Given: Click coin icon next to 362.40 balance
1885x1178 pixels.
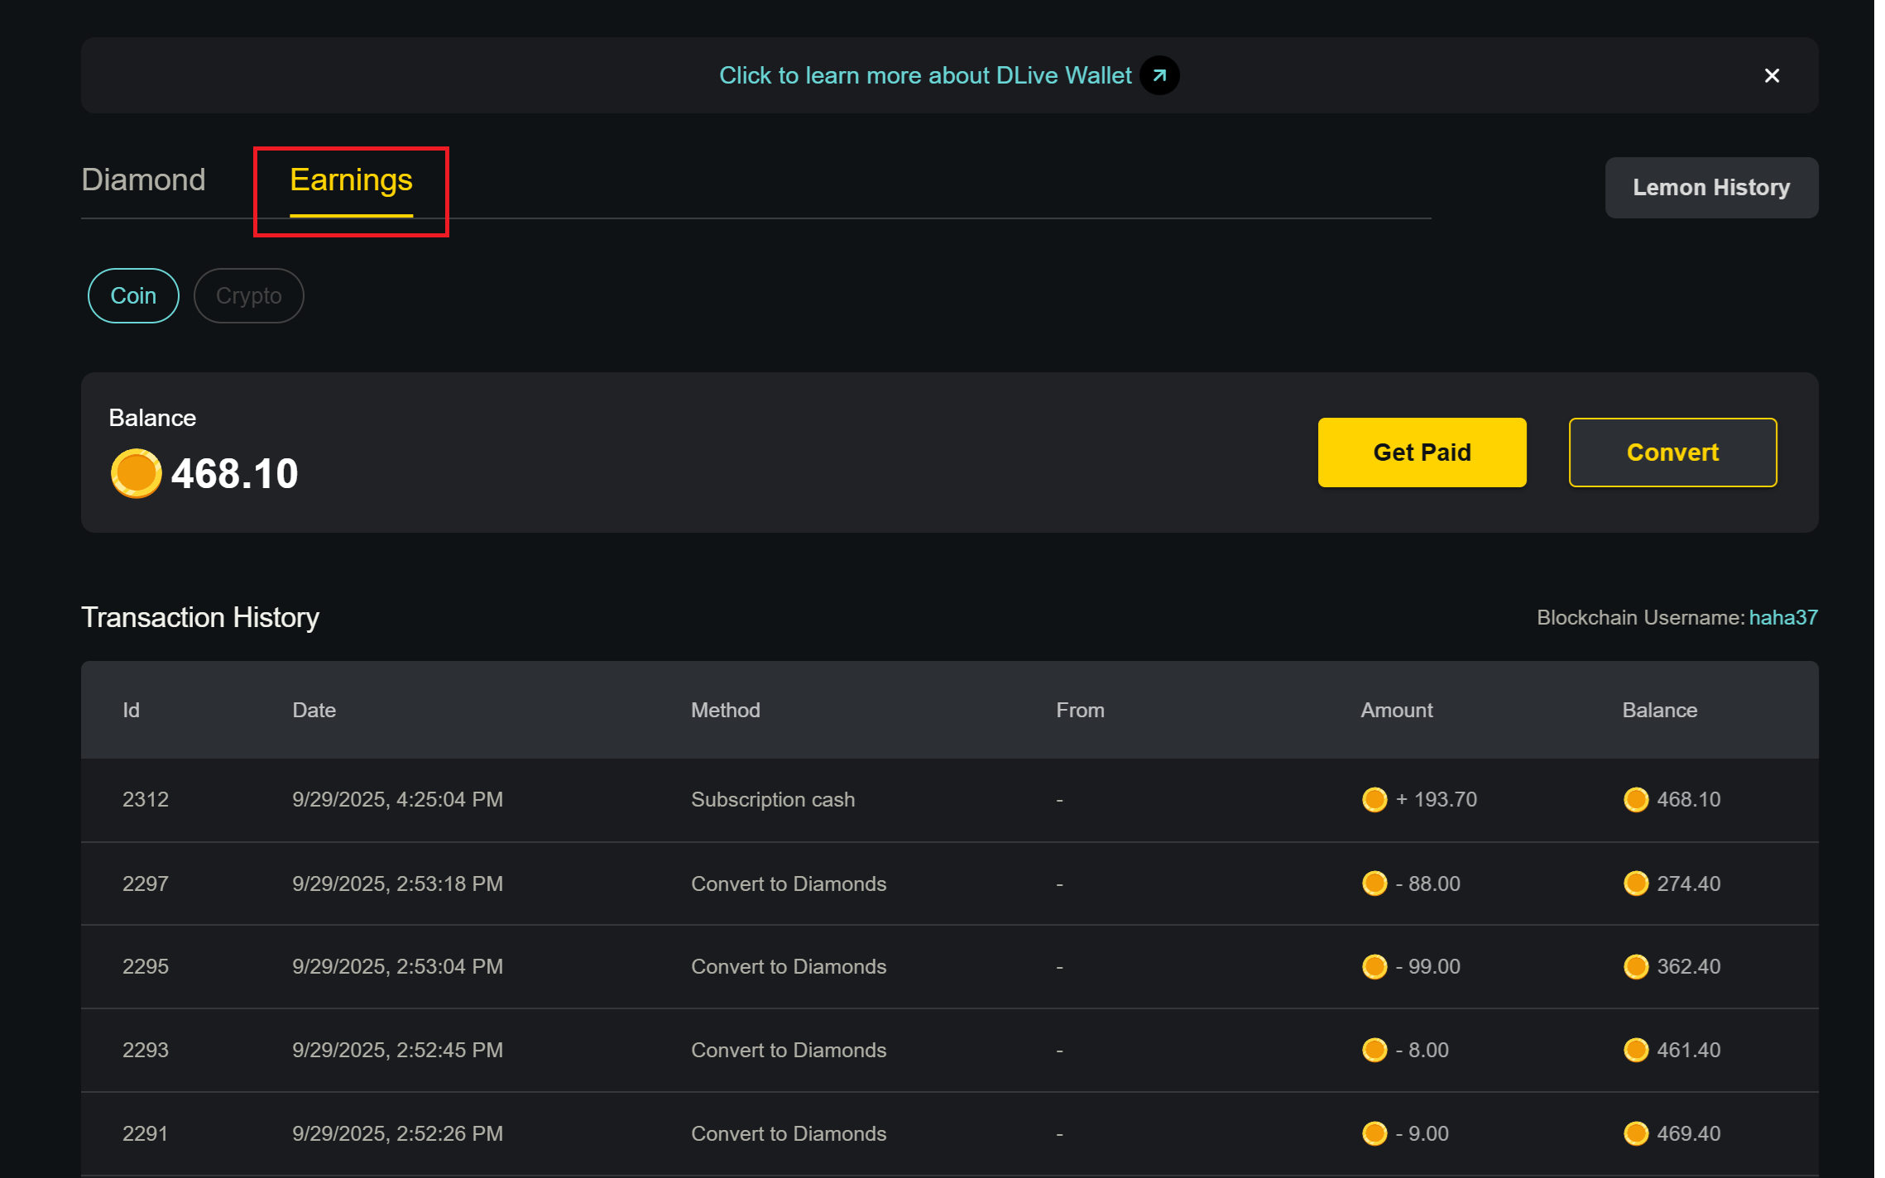Looking at the screenshot, I should tap(1636, 966).
